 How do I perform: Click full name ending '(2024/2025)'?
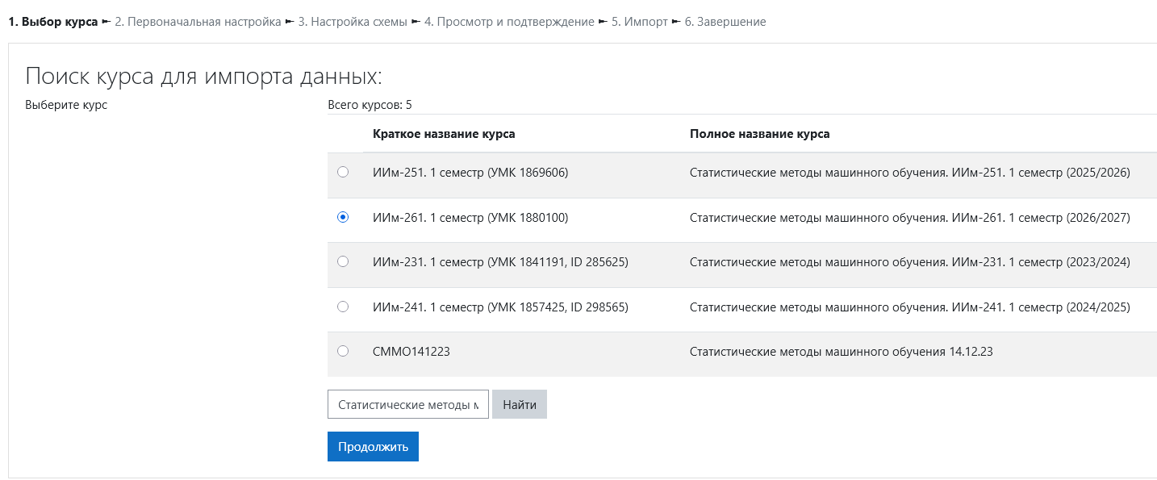click(910, 307)
